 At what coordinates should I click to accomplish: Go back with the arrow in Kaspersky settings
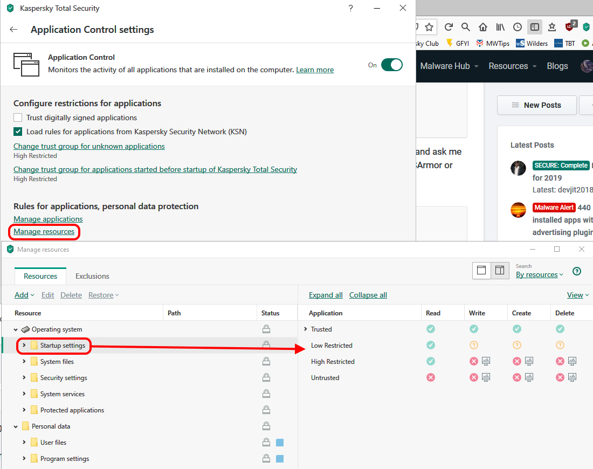[13, 30]
